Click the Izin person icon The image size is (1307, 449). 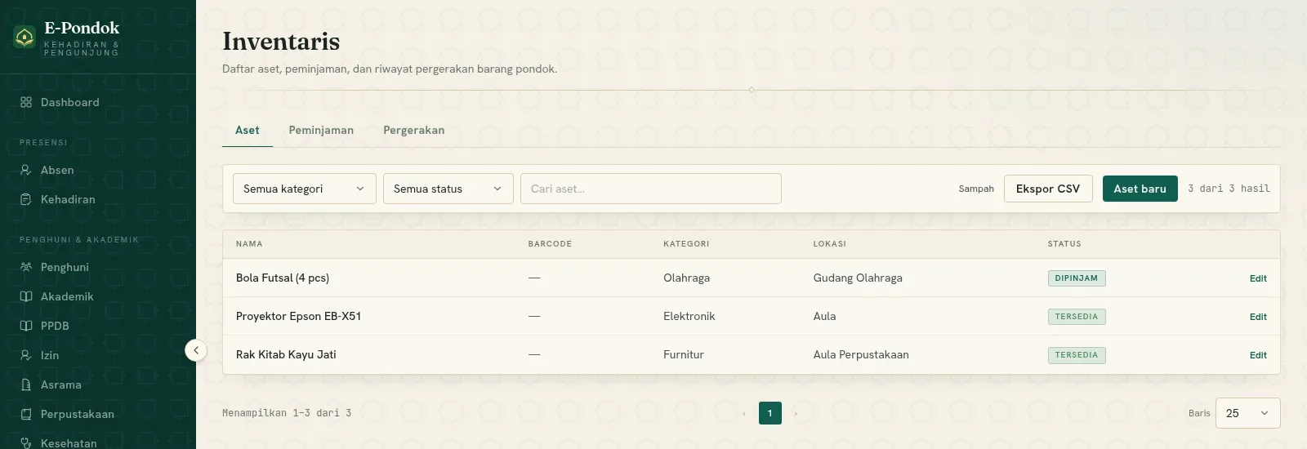[x=26, y=355]
